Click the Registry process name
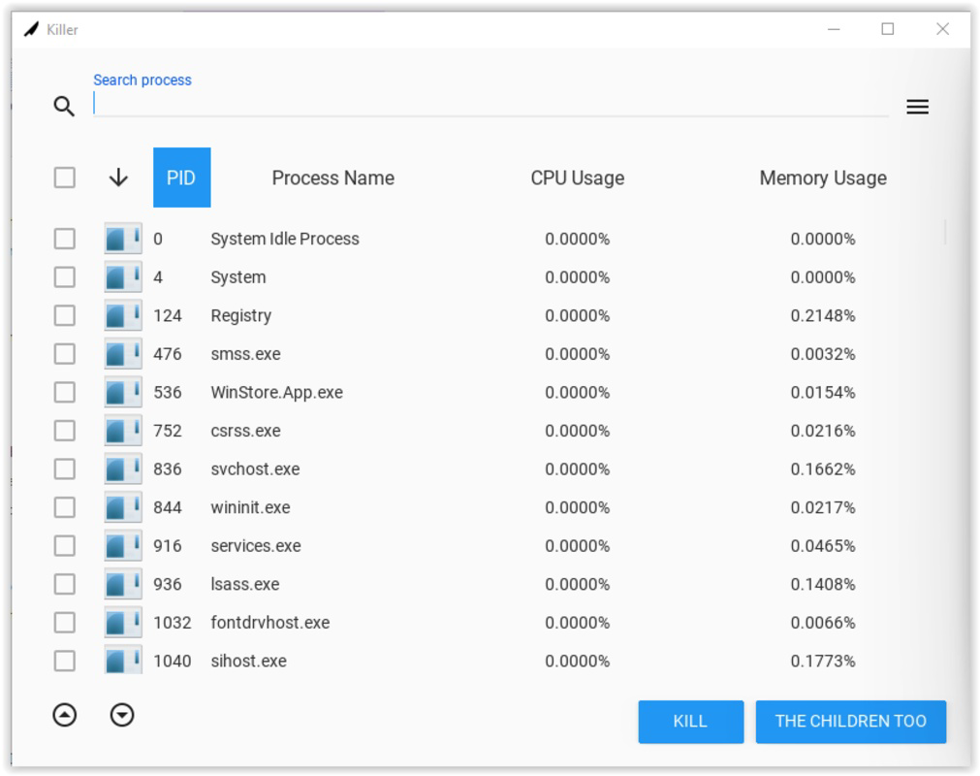Image resolution: width=980 pixels, height=776 pixels. (x=240, y=316)
